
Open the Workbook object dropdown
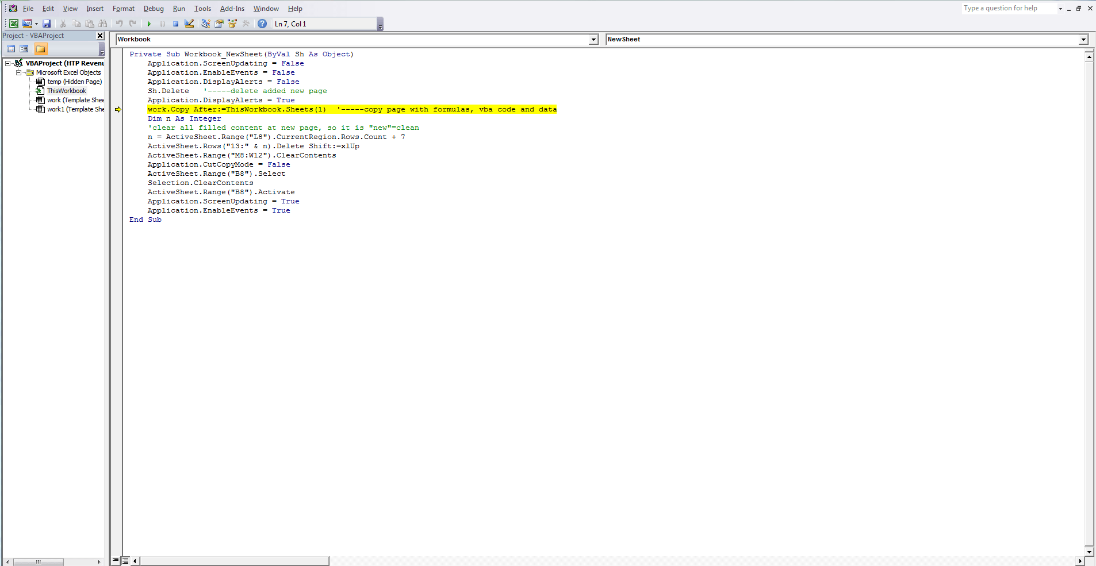pos(593,40)
